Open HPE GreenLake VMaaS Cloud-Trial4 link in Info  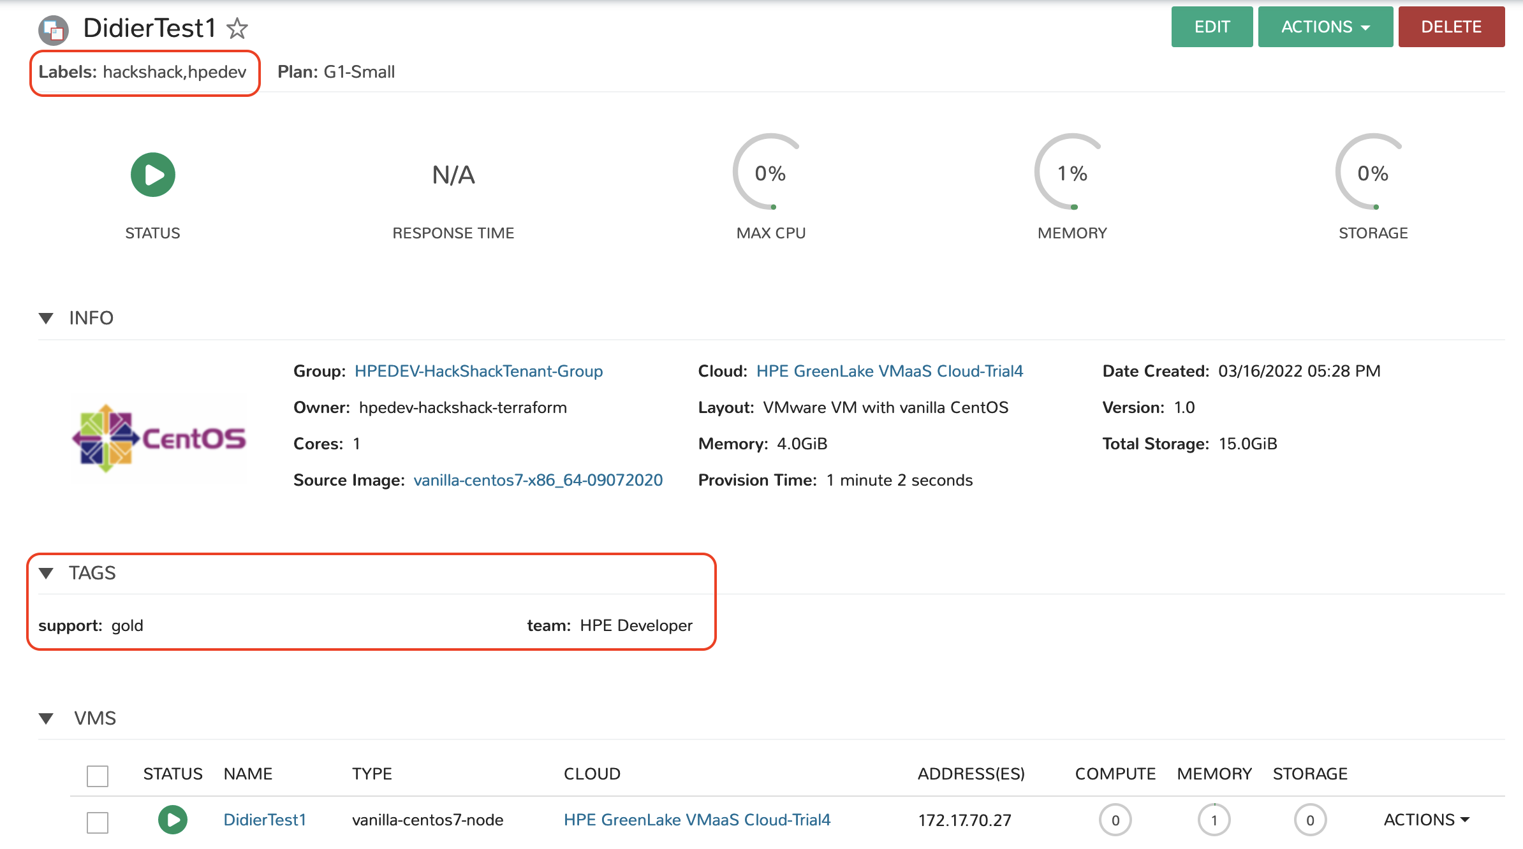point(890,371)
